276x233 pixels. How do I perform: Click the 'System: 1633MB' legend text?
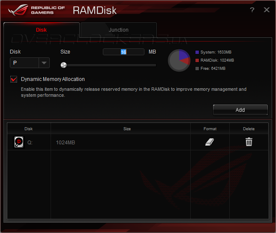tap(216, 52)
